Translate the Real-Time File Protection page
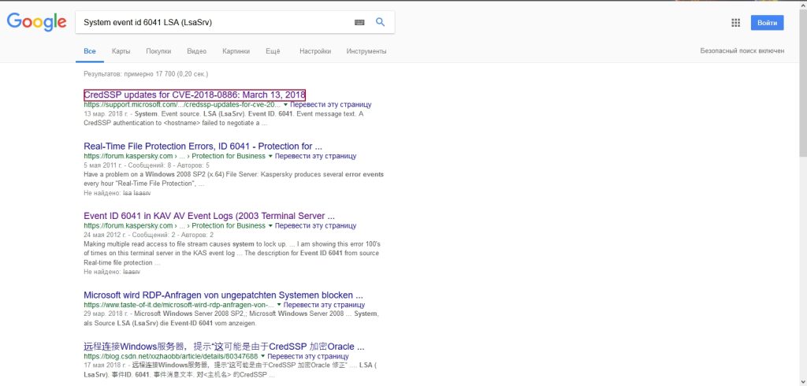The image size is (807, 386). pyautogui.click(x=315, y=156)
